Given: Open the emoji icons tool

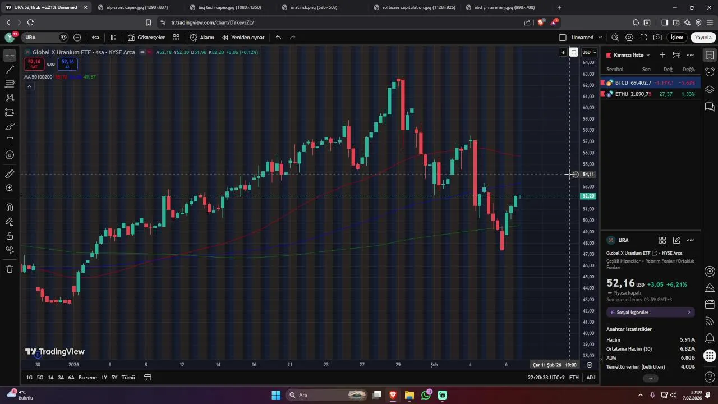Looking at the screenshot, I should pyautogui.click(x=10, y=155).
